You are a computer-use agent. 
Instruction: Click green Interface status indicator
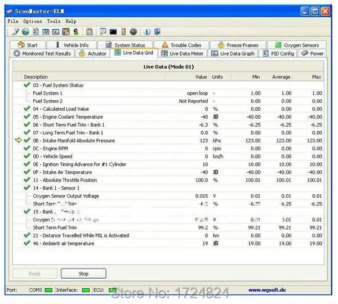86,290
